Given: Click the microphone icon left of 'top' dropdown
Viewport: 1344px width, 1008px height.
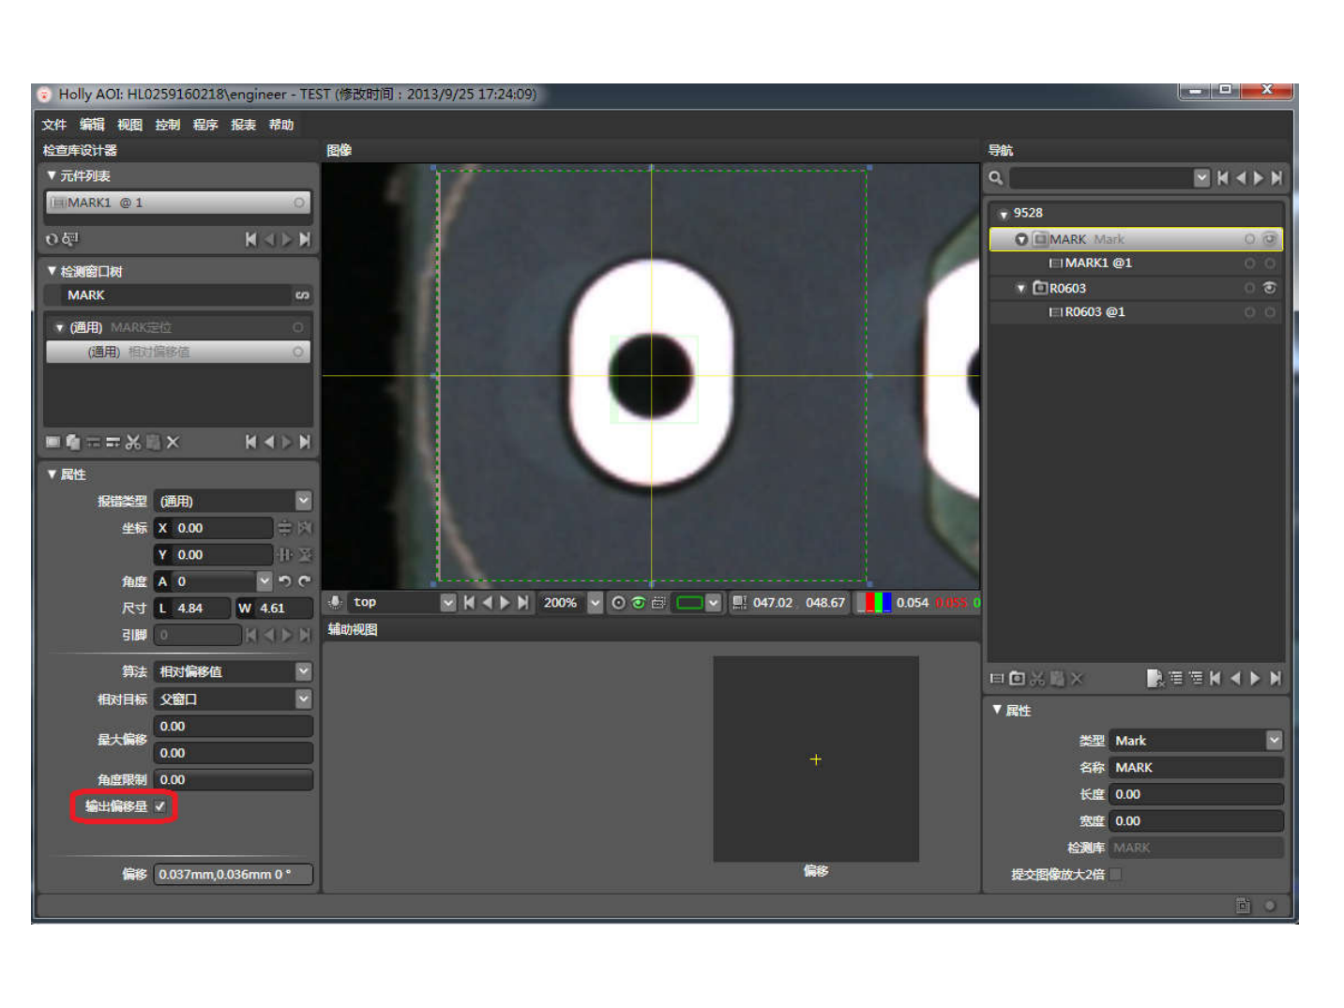Looking at the screenshot, I should coord(335,603).
